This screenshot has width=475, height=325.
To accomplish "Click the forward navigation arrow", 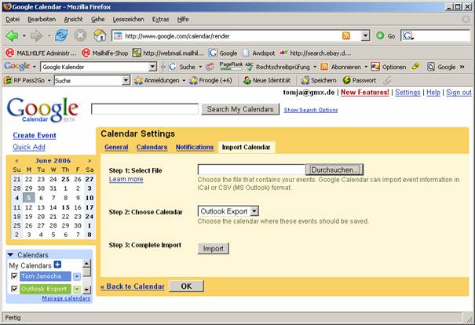I will (37, 36).
